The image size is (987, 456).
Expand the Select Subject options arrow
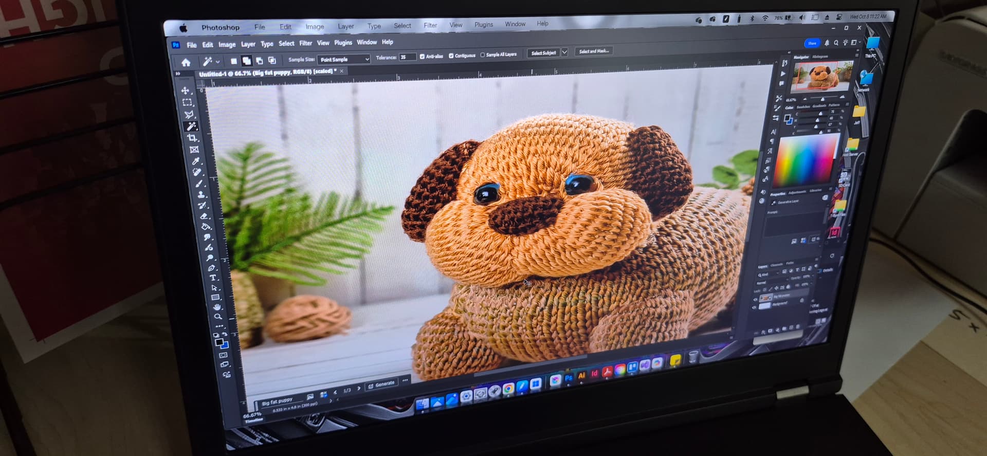click(564, 52)
